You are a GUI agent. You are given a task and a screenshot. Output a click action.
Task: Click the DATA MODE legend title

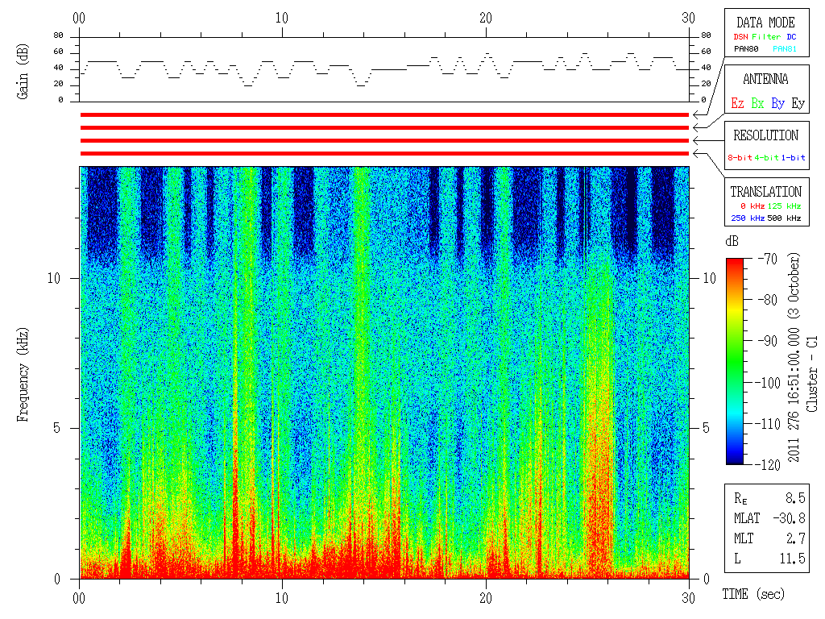point(765,23)
